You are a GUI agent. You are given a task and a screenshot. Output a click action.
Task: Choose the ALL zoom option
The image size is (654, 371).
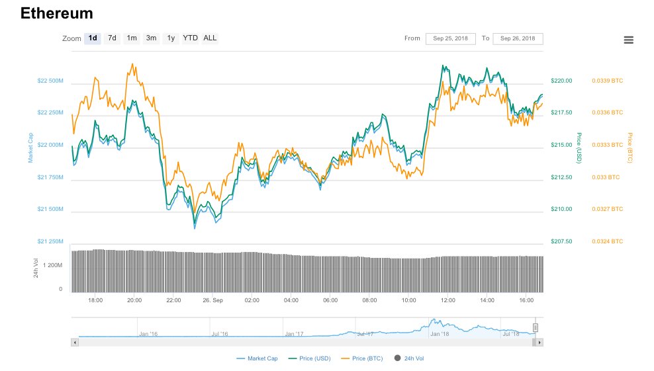click(x=210, y=38)
